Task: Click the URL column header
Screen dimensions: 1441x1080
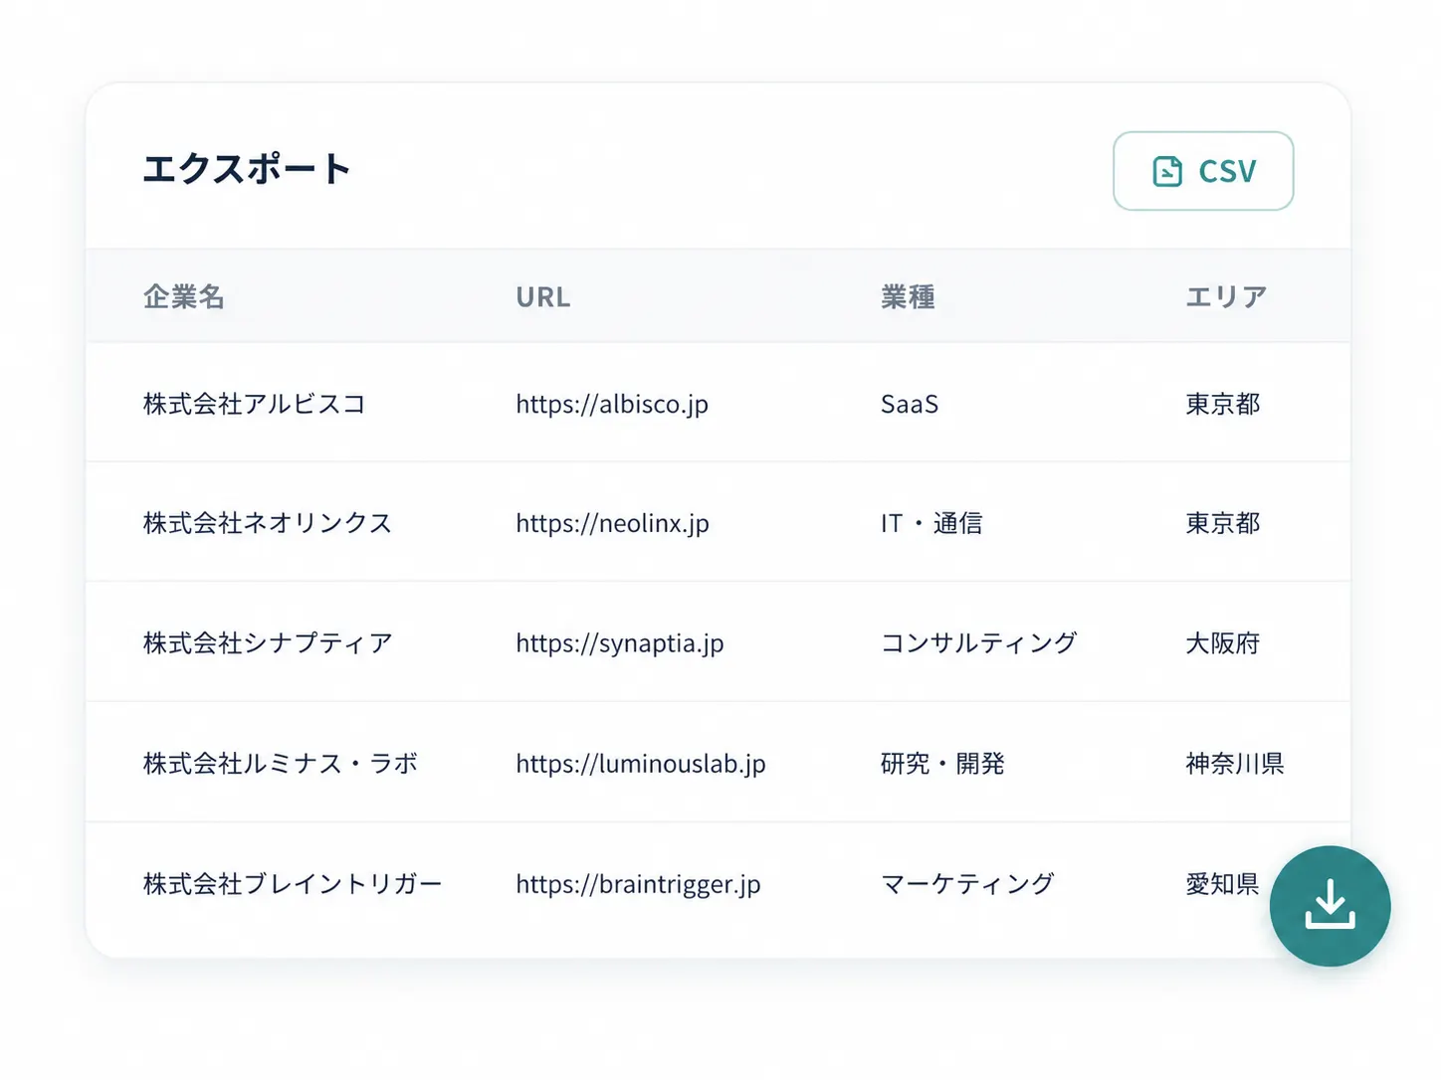Action: pos(543,297)
